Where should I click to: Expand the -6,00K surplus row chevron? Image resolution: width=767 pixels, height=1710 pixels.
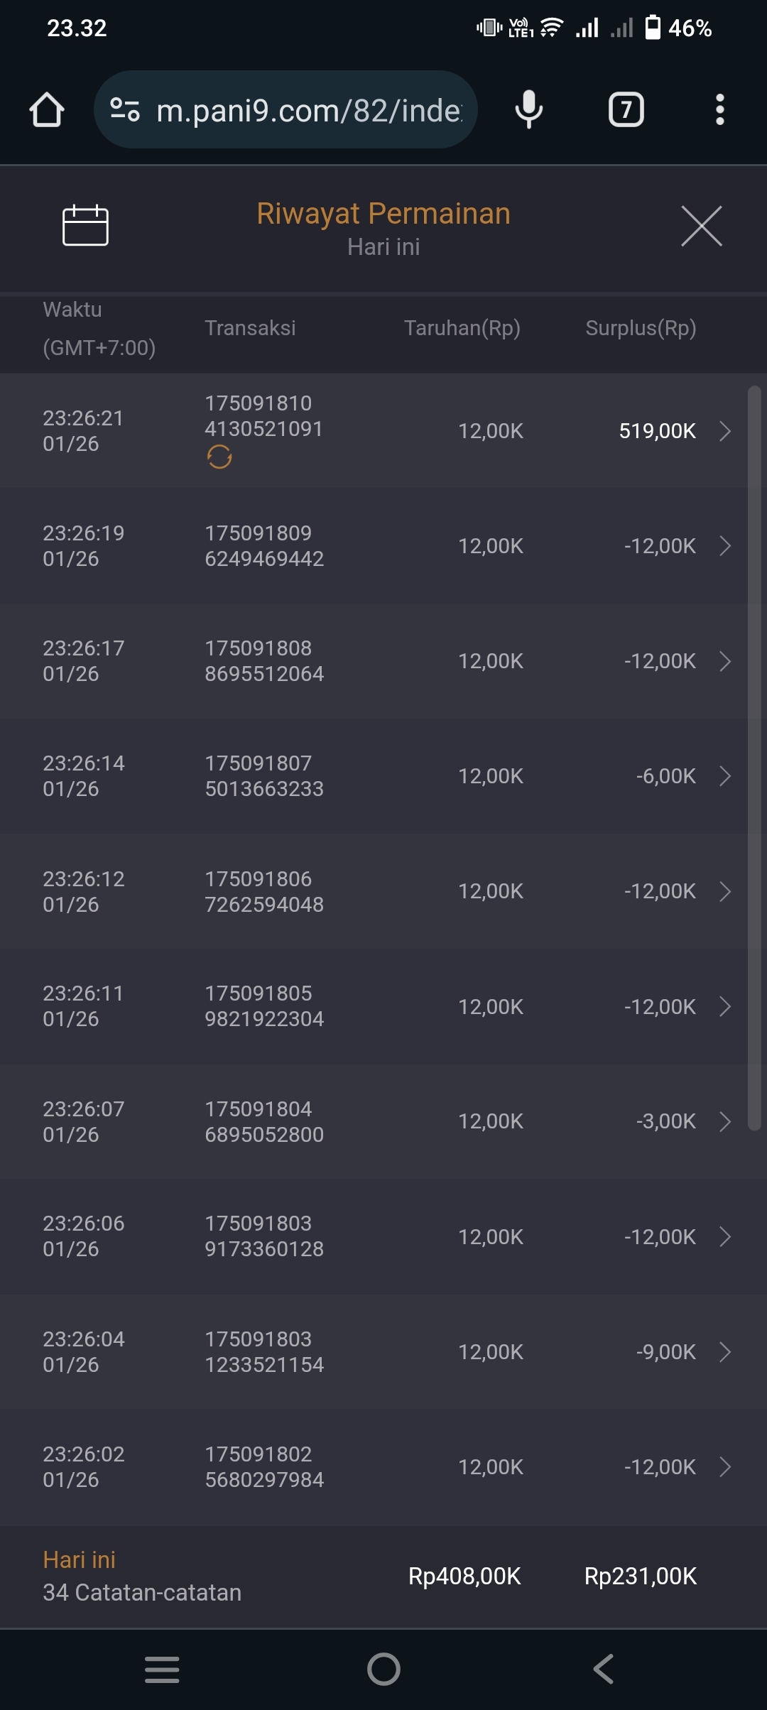[x=724, y=776]
